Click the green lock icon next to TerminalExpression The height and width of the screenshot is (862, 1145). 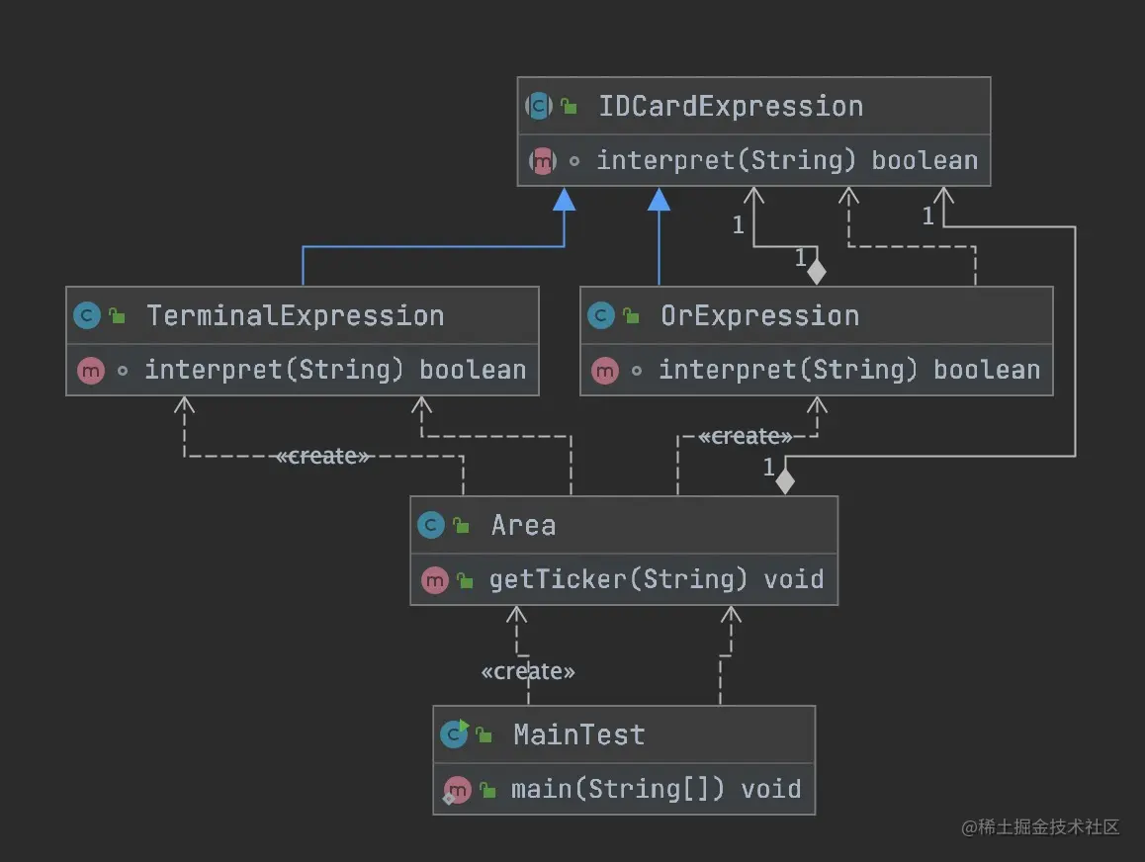(118, 317)
